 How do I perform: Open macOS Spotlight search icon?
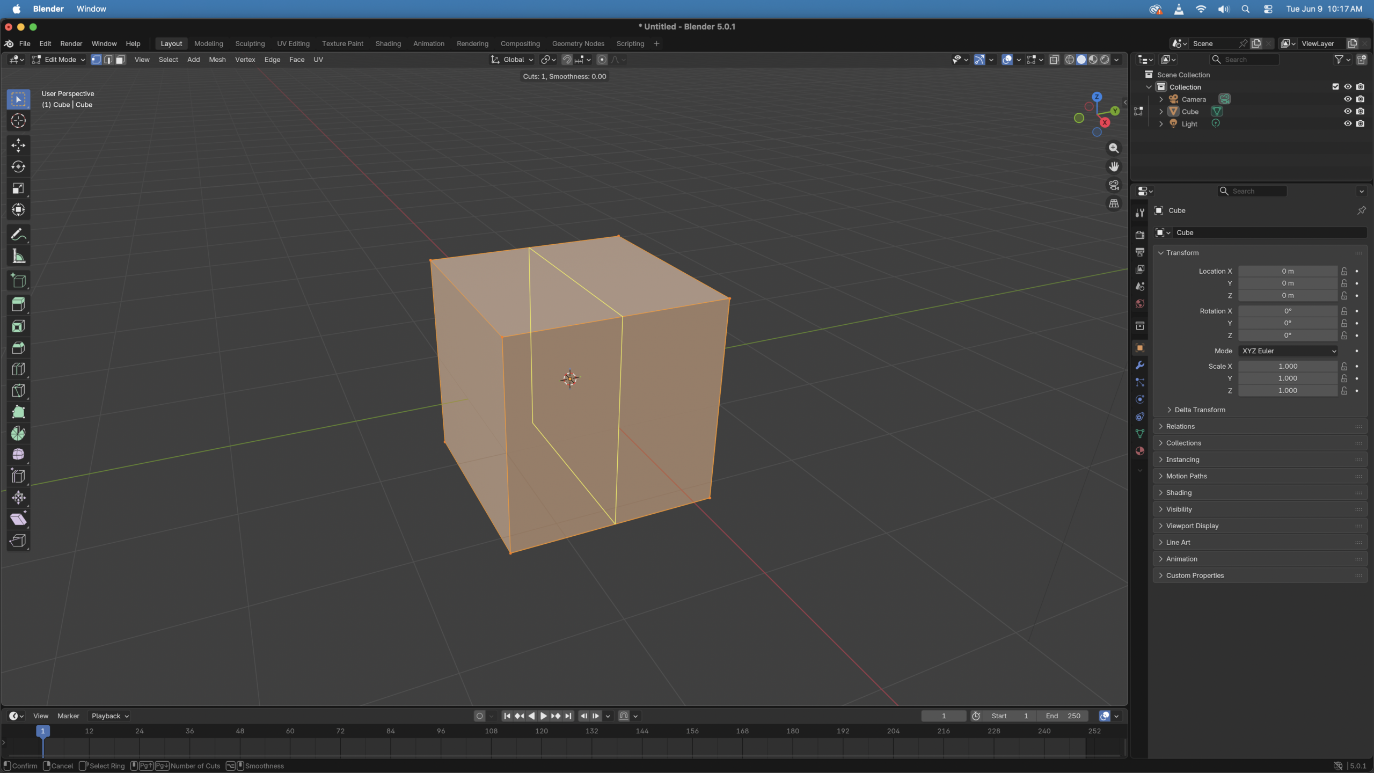[x=1245, y=9]
